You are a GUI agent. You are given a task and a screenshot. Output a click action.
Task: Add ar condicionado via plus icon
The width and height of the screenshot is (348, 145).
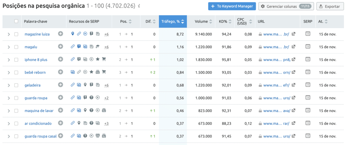[x=60, y=123]
